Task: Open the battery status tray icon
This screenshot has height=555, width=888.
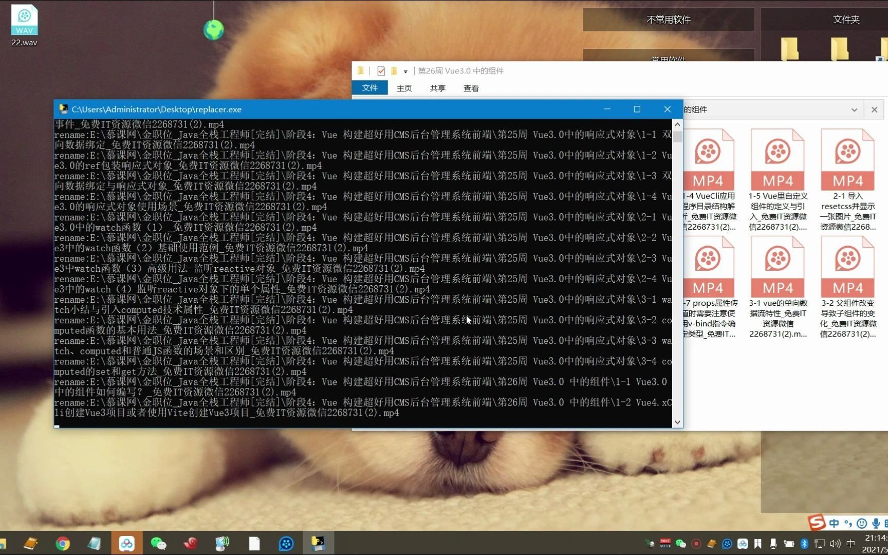Action: pos(788,543)
